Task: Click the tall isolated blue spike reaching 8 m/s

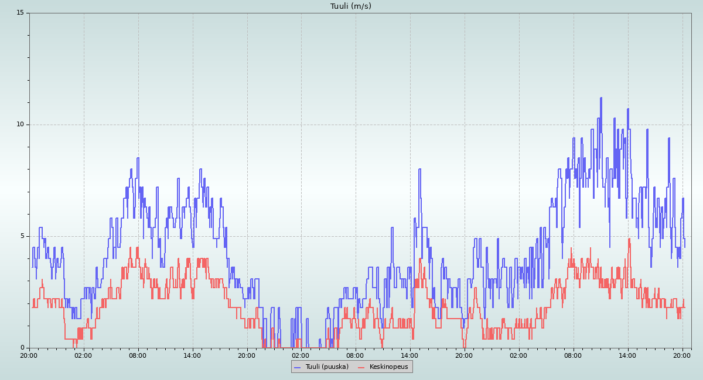Action: pos(419,170)
